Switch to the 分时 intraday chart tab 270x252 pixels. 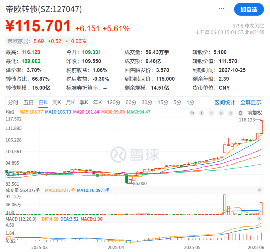(x=13, y=103)
